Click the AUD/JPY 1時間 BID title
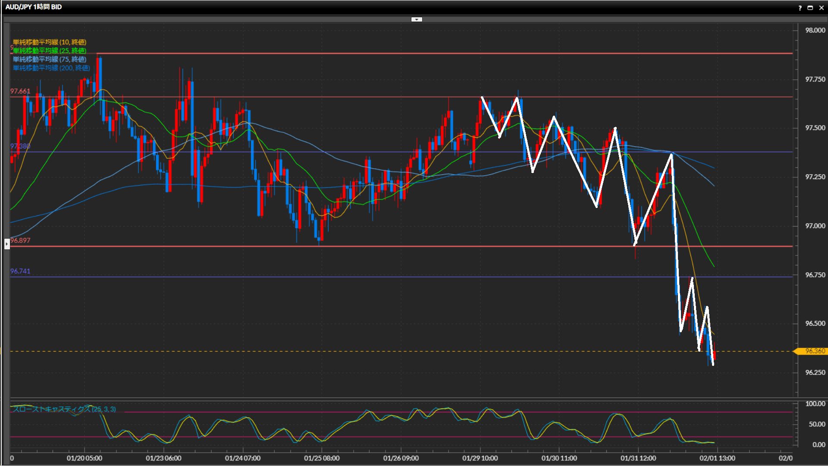Image resolution: width=828 pixels, height=466 pixels. [x=34, y=7]
